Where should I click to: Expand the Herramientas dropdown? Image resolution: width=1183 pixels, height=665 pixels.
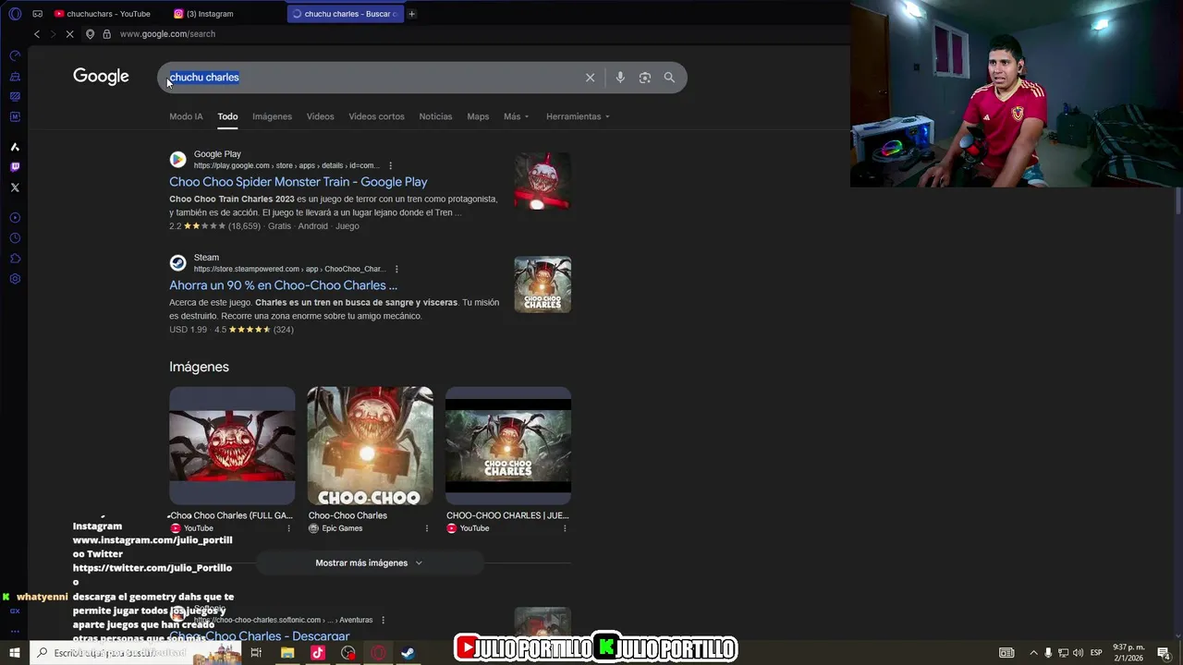tap(578, 116)
